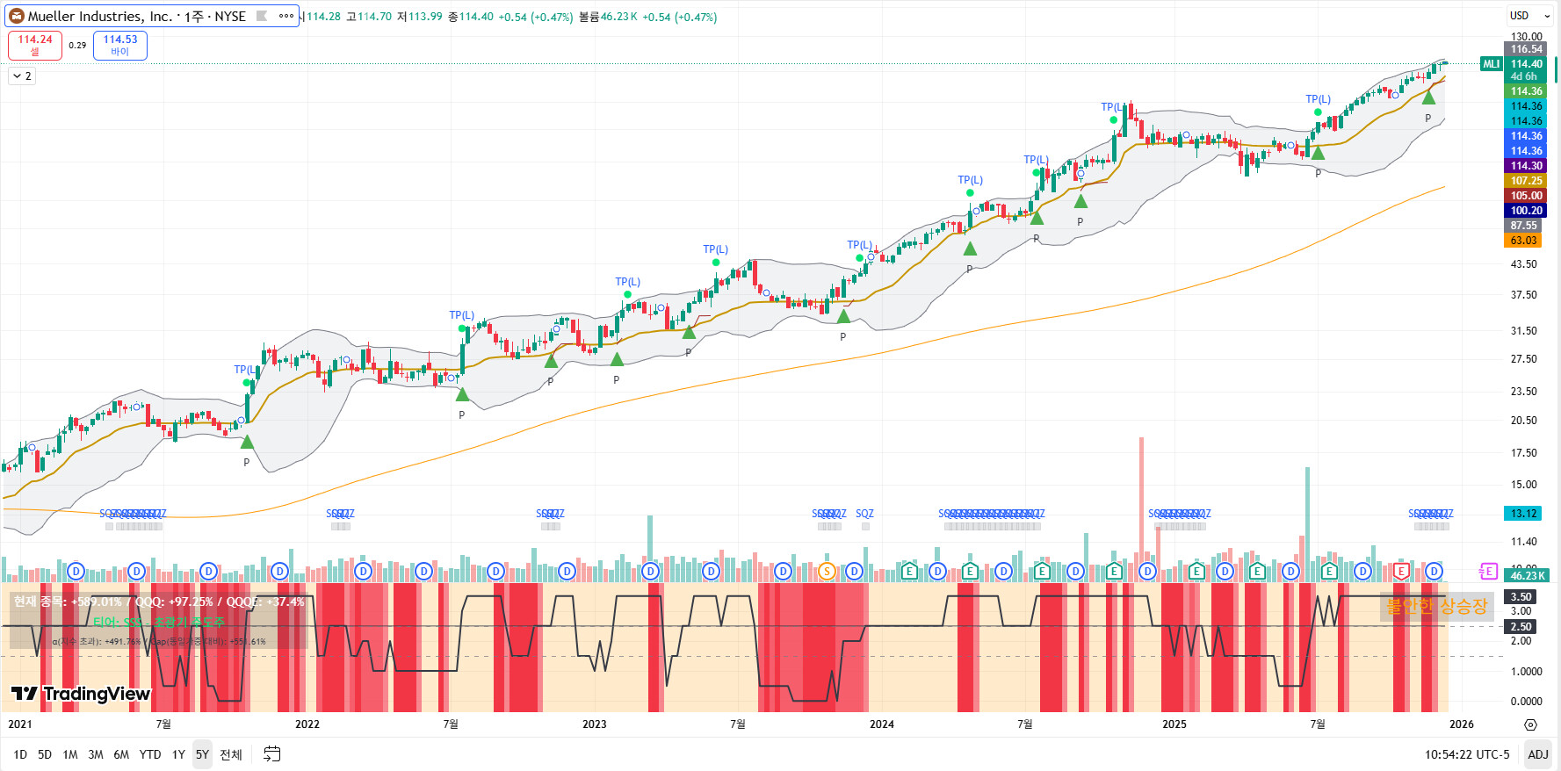
Task: Click the orange 107.25 price label
Action: tap(1526, 181)
